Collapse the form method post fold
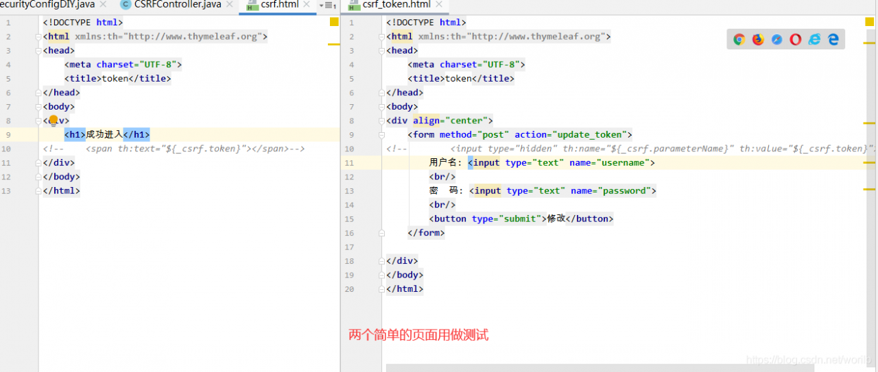This screenshot has height=372, width=878. point(382,134)
